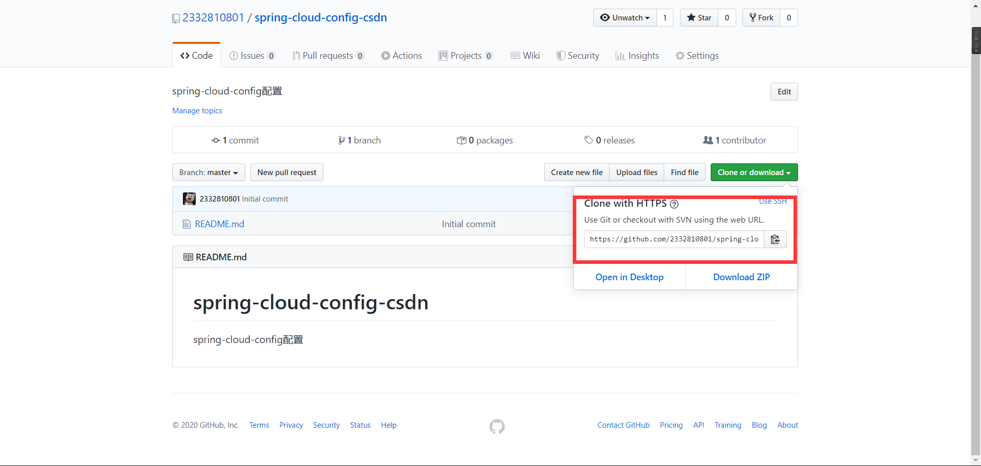
Task: Star this repository
Action: [x=699, y=18]
